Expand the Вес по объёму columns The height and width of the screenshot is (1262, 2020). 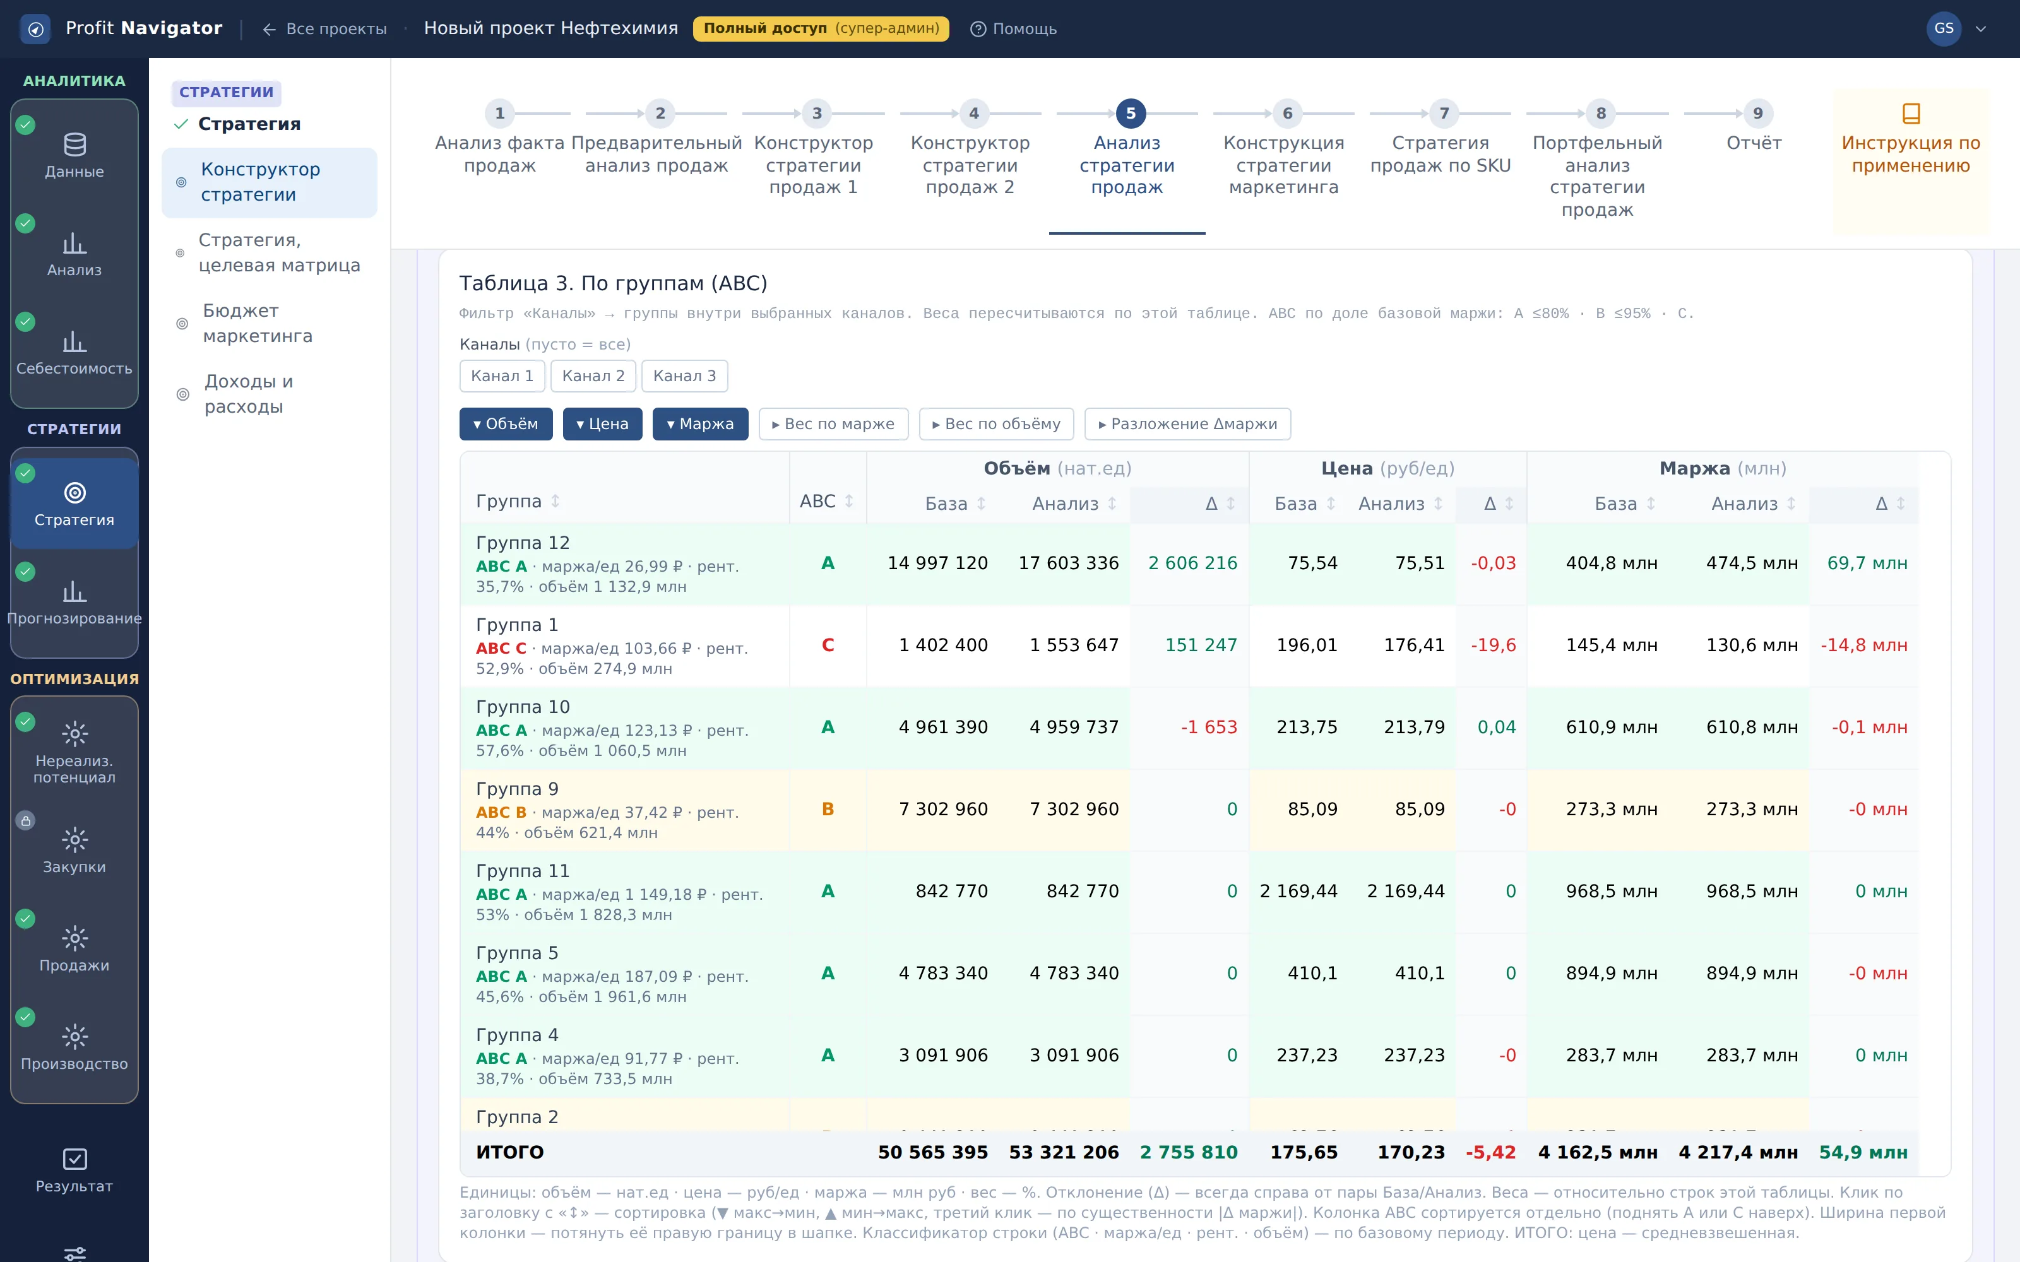click(997, 423)
